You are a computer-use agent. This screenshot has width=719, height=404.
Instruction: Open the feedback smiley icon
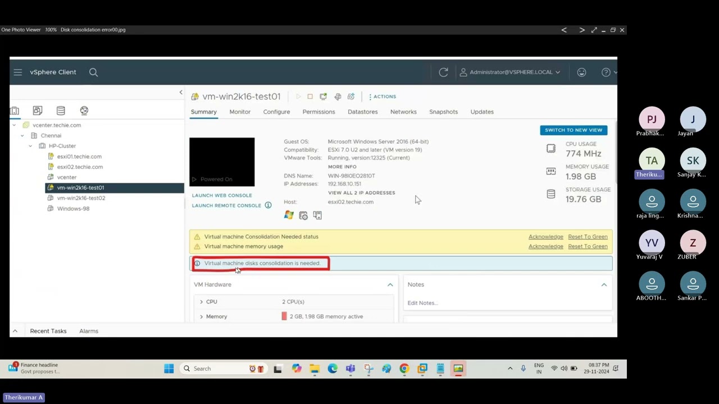click(581, 72)
